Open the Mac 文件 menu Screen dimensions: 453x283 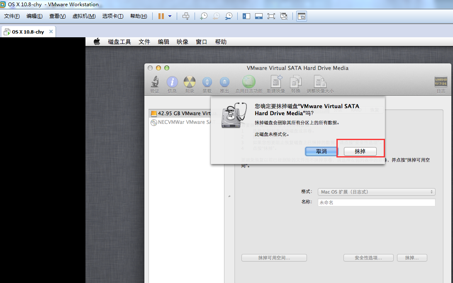coord(144,42)
